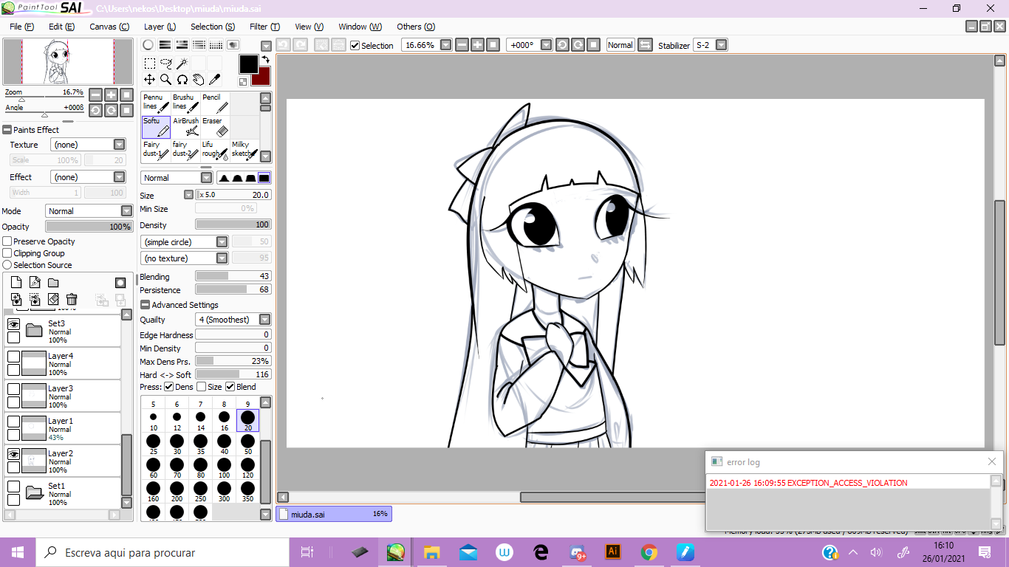Choose the Milky sketch brush

[244, 150]
